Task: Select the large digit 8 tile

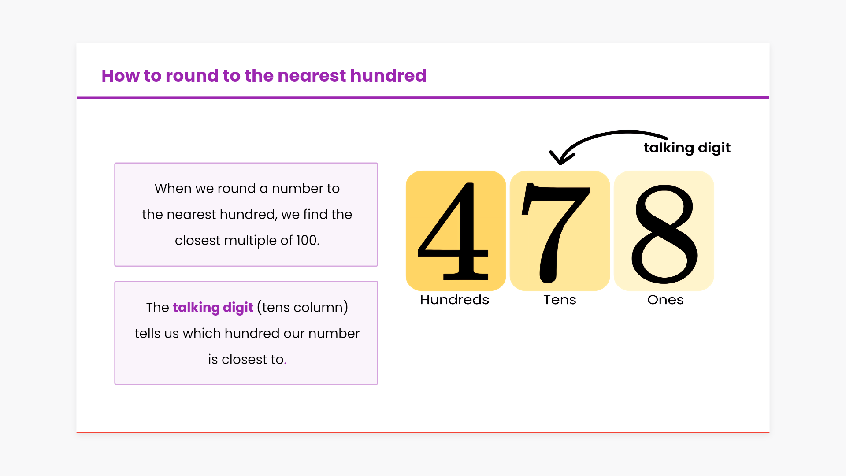Action: 664,231
